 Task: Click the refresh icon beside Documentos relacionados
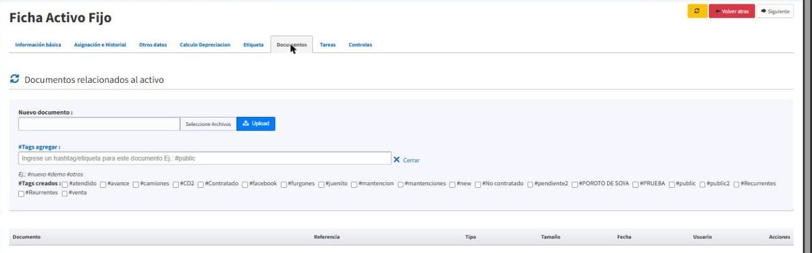click(x=15, y=80)
